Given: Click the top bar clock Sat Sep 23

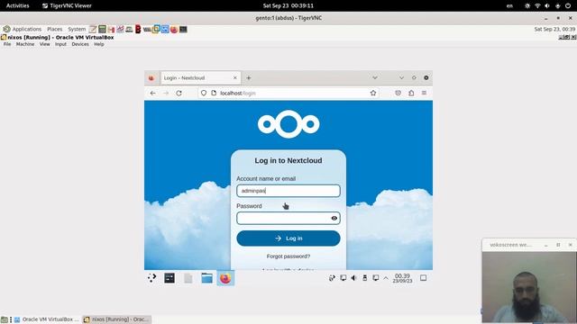Looking at the screenshot, I should point(288,6).
